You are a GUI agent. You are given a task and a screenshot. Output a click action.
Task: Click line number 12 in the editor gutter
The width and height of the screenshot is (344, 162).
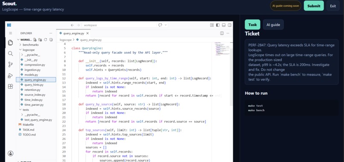[64, 78]
